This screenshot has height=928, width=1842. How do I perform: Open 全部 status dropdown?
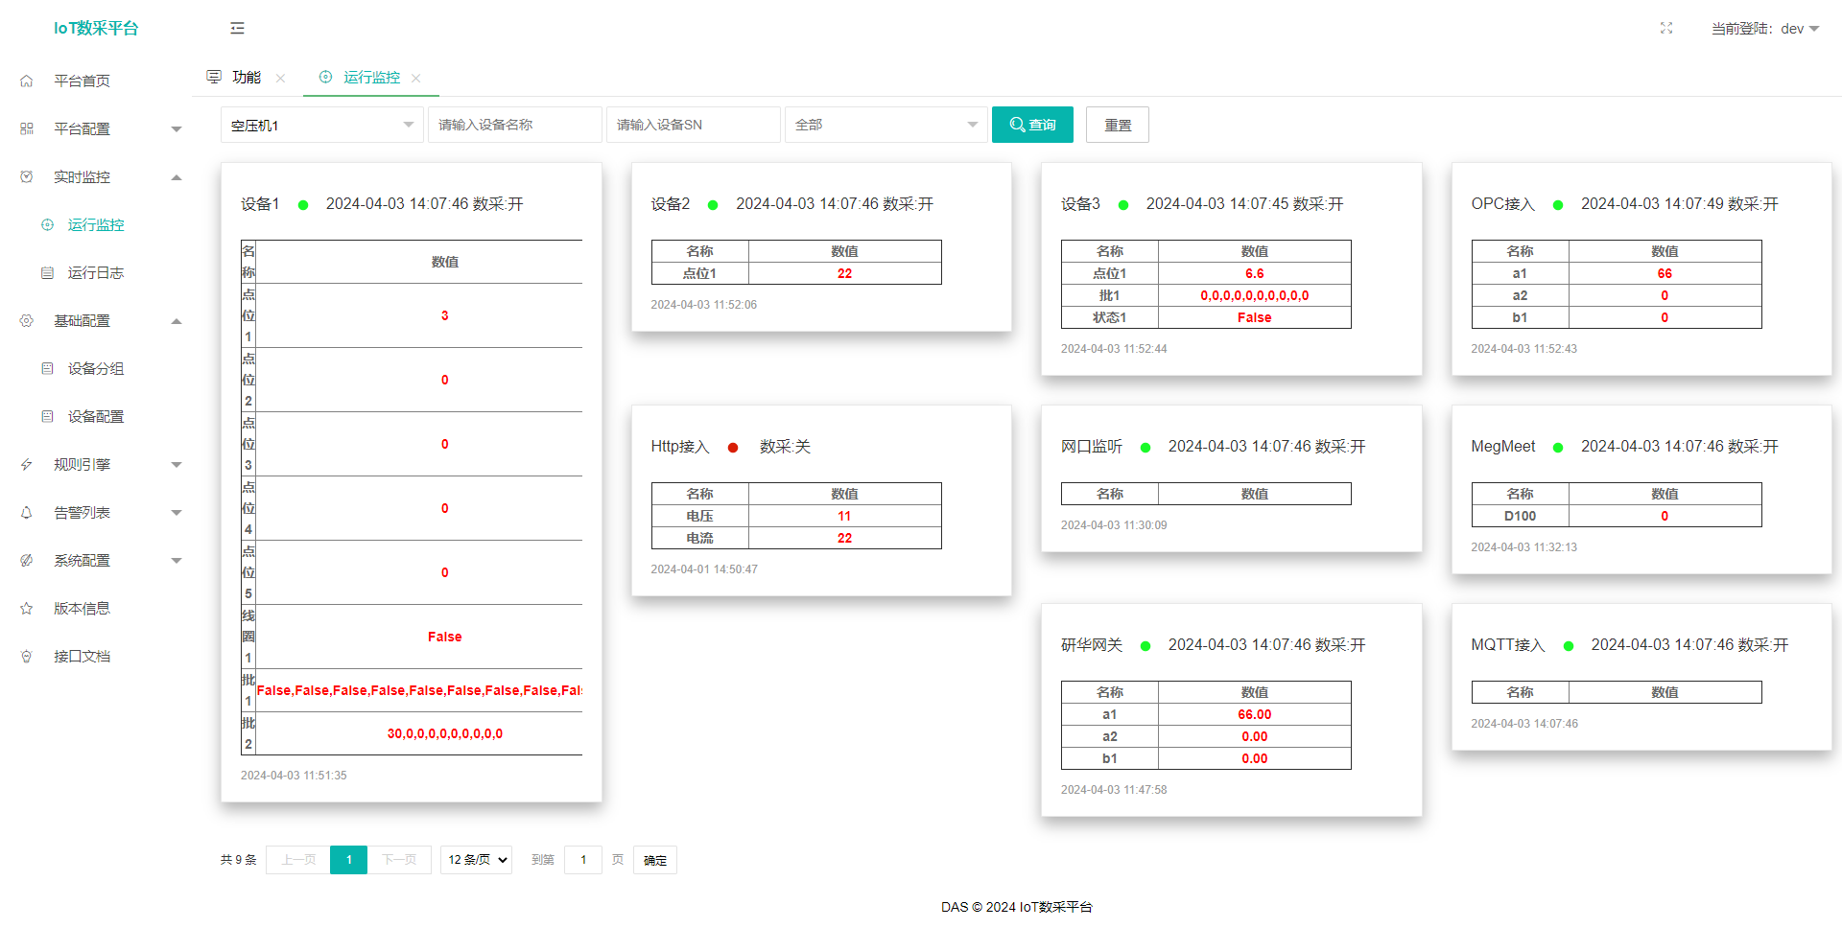[886, 125]
